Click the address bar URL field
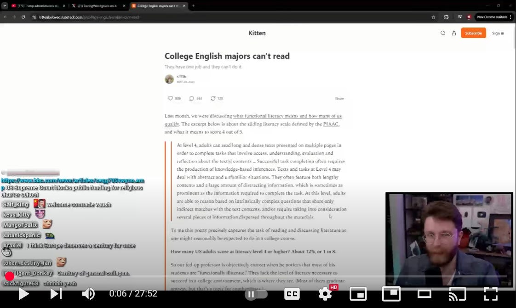 click(230, 17)
